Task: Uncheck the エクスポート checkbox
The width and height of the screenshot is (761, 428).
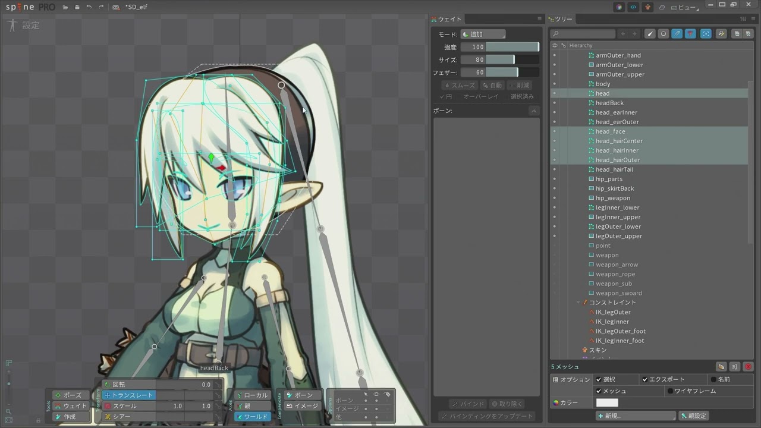Action: 644,379
